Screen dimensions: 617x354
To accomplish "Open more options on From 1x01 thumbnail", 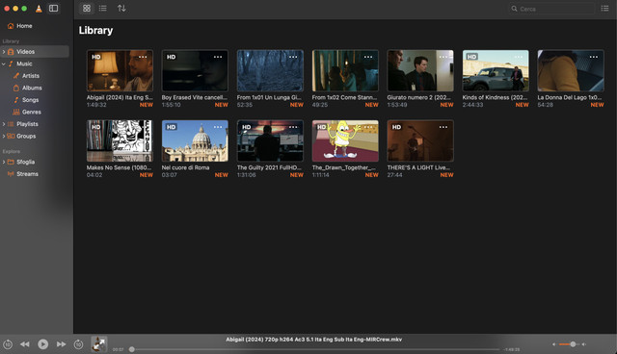I will (293, 57).
